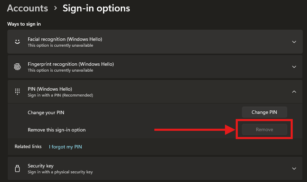Image resolution: width=307 pixels, height=182 pixels.
Task: Go back to Accounts breadcrumb
Action: coord(27,8)
